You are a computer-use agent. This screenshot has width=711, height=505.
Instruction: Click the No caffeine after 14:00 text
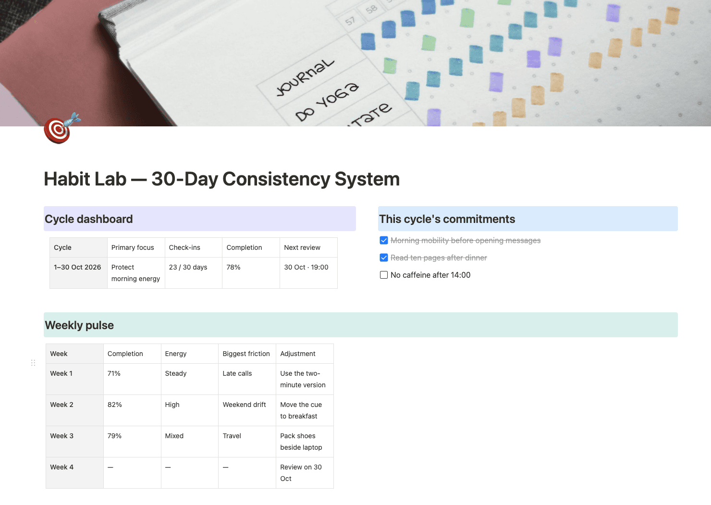tap(430, 275)
